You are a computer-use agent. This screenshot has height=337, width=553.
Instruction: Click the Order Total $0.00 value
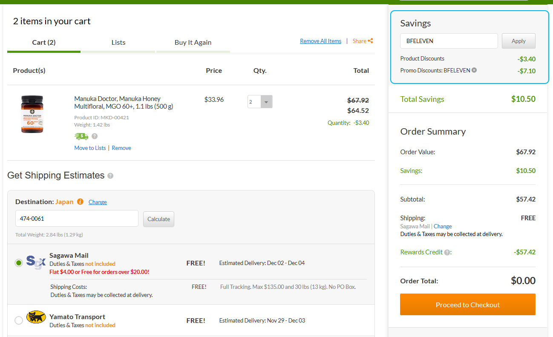coord(523,280)
